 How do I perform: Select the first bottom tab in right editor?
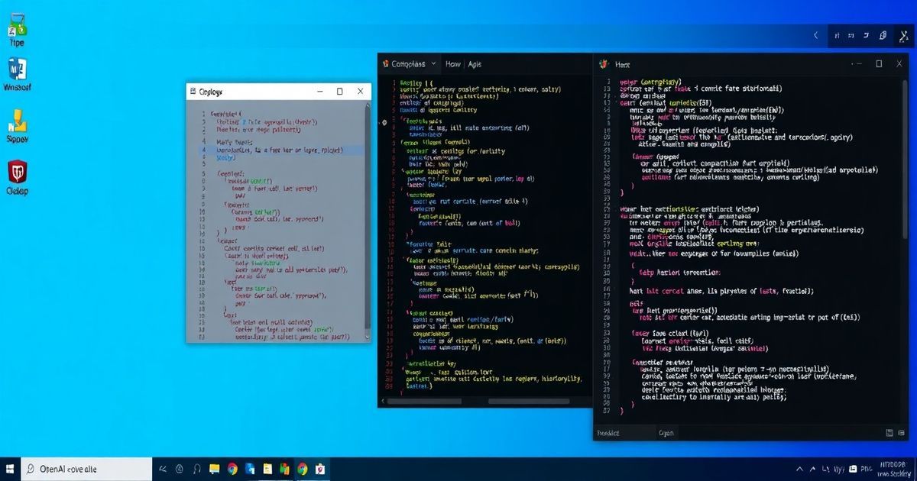[x=608, y=433]
